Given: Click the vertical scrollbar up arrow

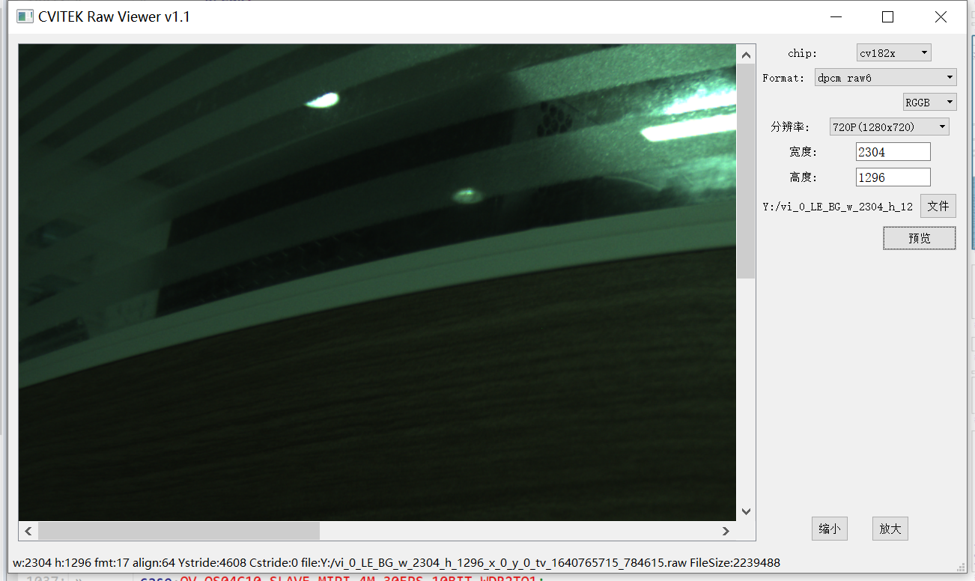Looking at the screenshot, I should (x=746, y=53).
